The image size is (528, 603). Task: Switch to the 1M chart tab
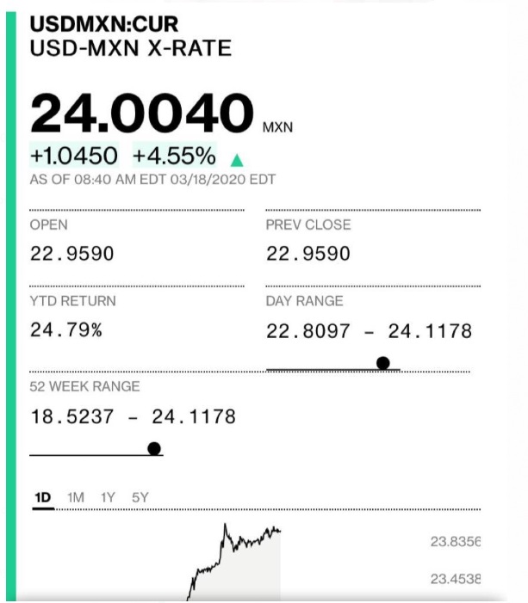(x=76, y=498)
